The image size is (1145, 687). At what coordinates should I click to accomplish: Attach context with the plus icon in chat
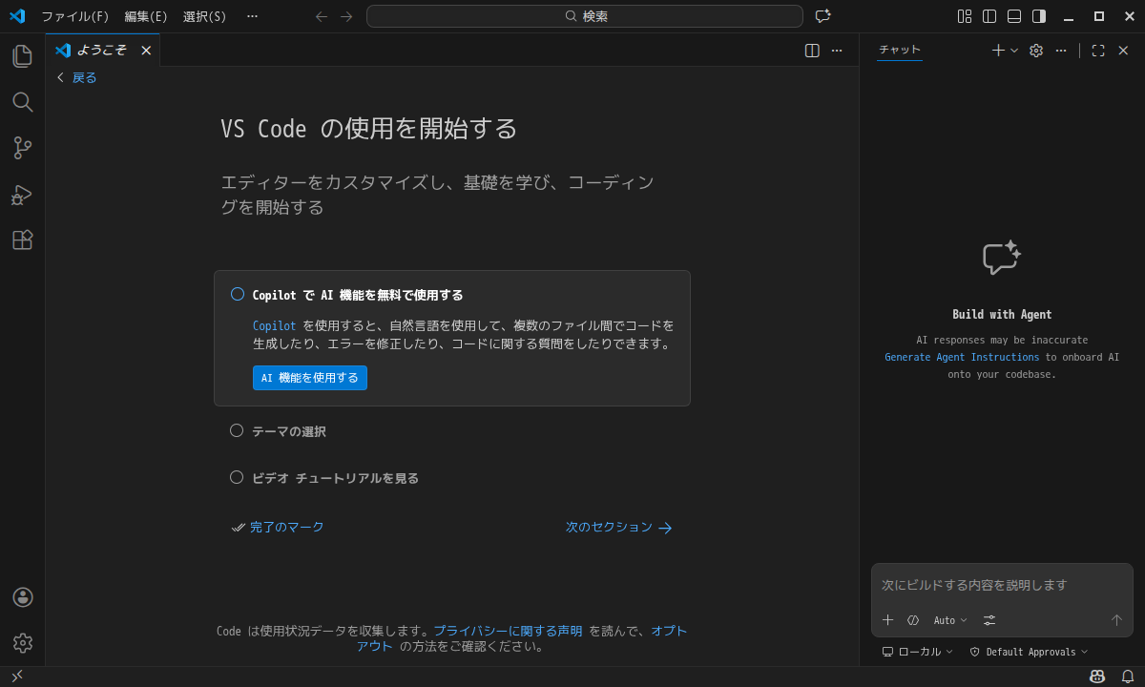click(887, 620)
